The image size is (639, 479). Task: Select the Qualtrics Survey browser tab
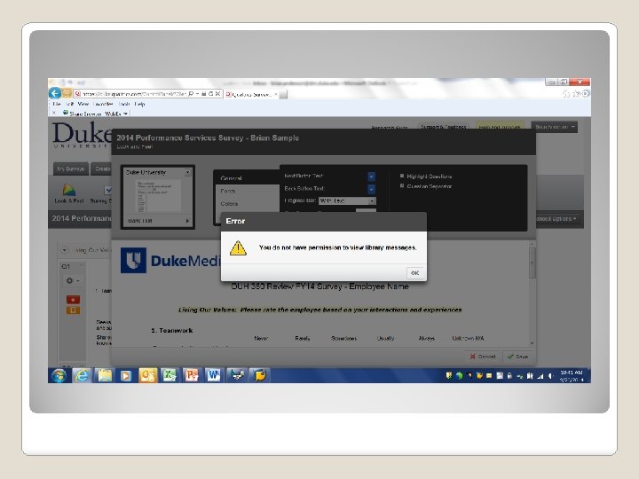(x=250, y=95)
